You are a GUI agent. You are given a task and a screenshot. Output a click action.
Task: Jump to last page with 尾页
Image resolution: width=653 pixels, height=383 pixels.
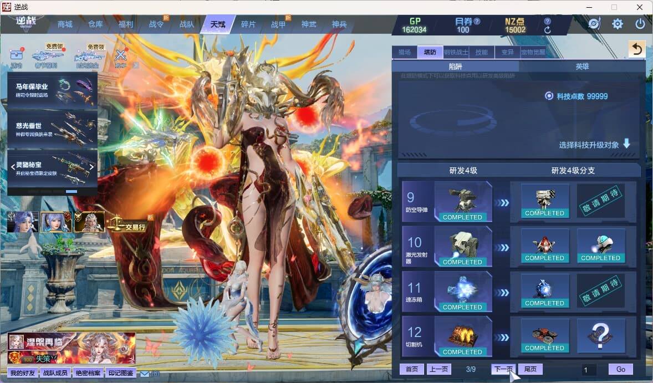pos(530,369)
